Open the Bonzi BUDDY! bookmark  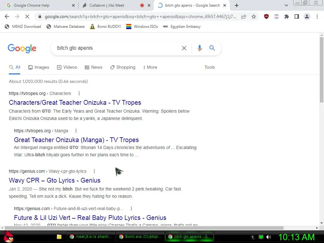105,27
